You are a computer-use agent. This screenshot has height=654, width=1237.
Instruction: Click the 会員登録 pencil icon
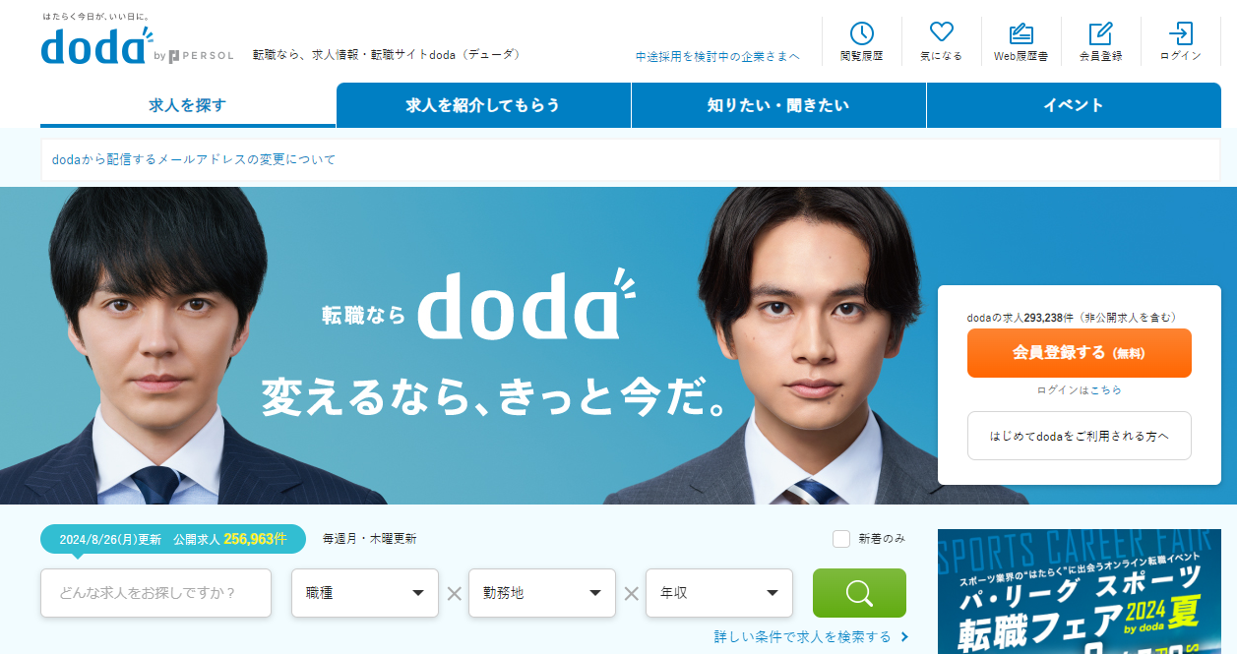1100,33
